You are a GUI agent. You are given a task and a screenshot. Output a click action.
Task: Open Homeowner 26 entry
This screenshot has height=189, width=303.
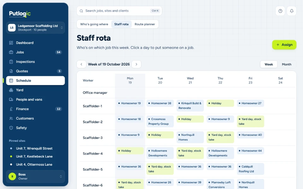[160, 182]
